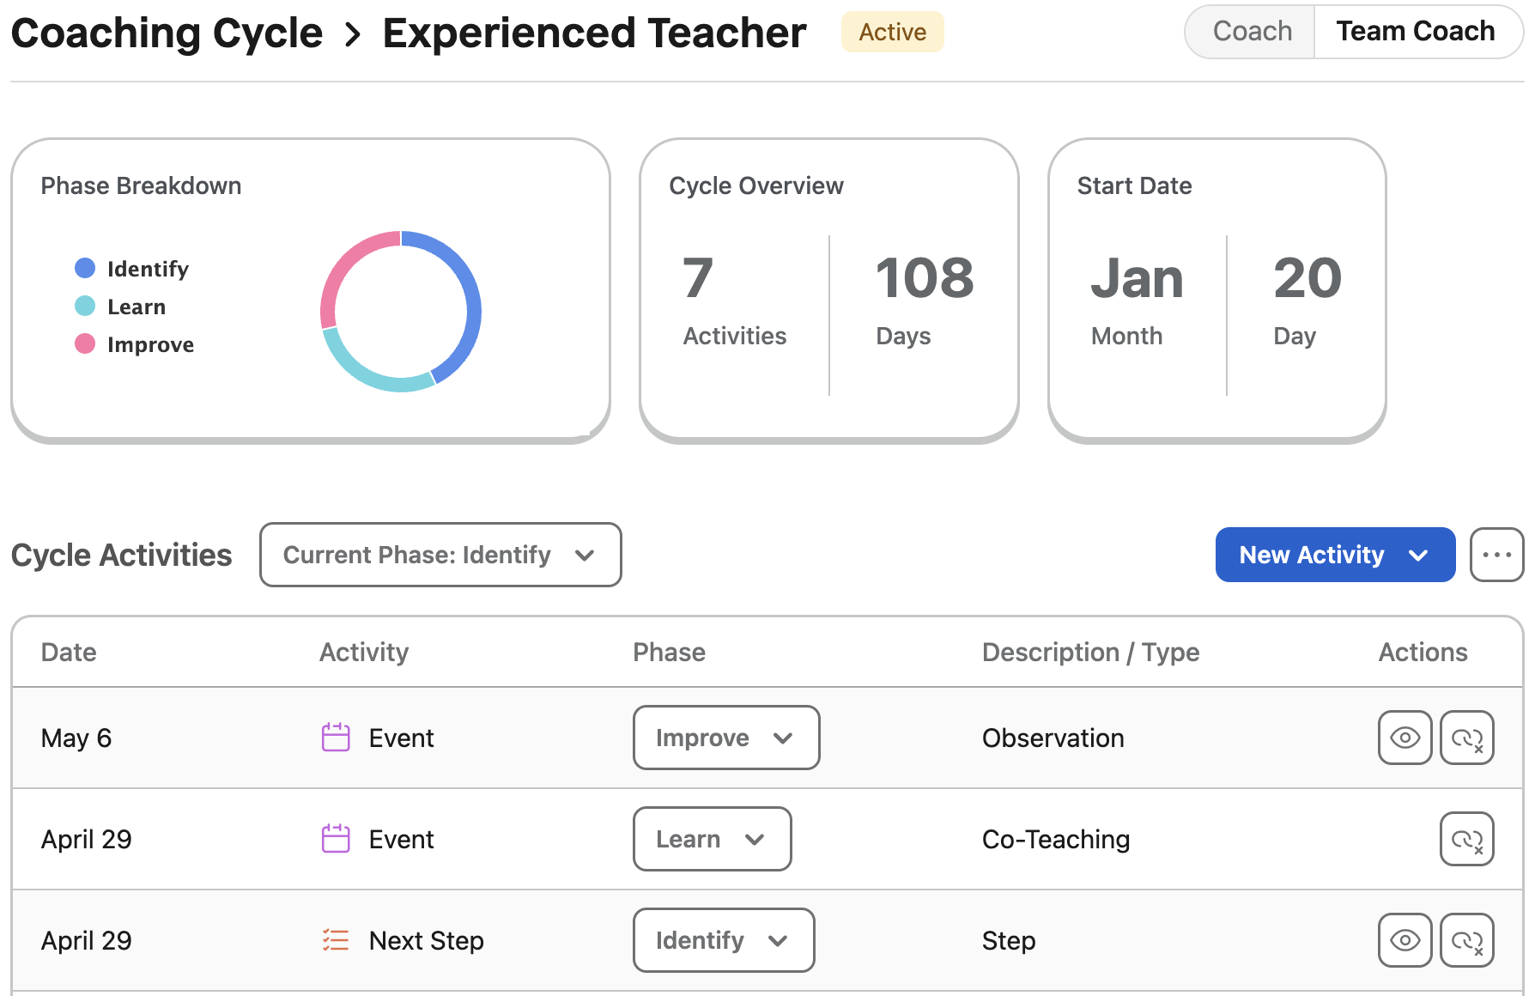Click the Phase Breakdown card title

pyautogui.click(x=141, y=185)
